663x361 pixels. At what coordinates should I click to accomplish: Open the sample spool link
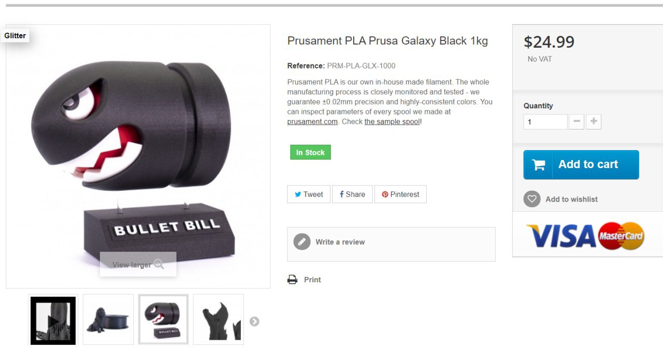[x=392, y=122]
